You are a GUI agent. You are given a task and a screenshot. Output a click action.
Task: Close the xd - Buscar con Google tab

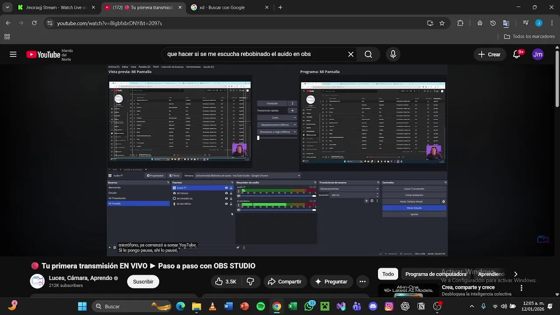click(x=267, y=7)
